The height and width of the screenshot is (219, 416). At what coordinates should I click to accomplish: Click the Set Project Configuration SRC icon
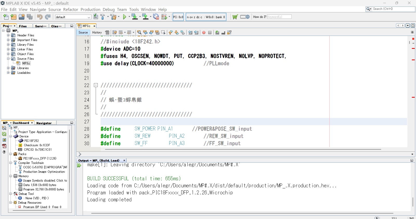pos(96,17)
